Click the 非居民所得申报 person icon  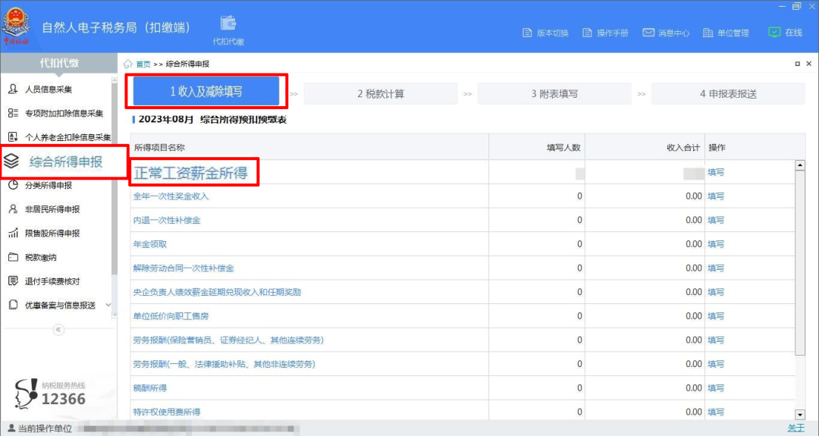[x=13, y=209]
